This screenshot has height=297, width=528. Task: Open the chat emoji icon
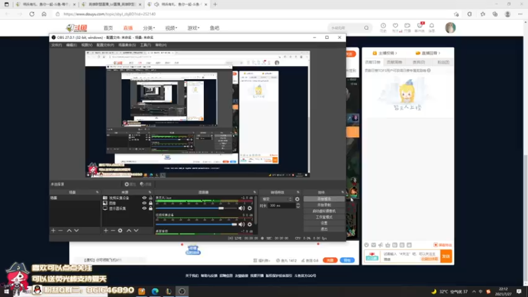[366, 245]
